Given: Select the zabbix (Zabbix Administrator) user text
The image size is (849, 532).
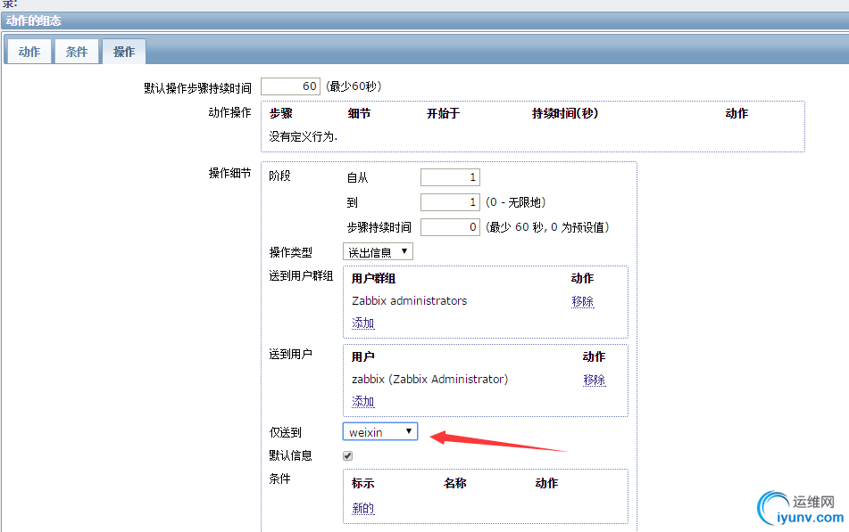Looking at the screenshot, I should pyautogui.click(x=430, y=379).
